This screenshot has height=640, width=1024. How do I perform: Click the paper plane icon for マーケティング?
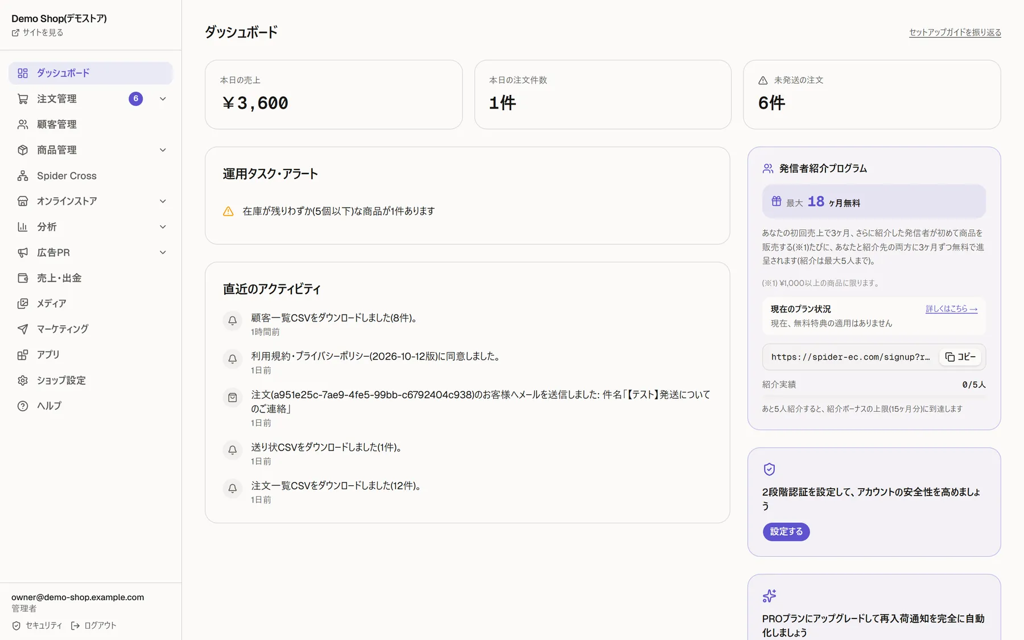[23, 329]
